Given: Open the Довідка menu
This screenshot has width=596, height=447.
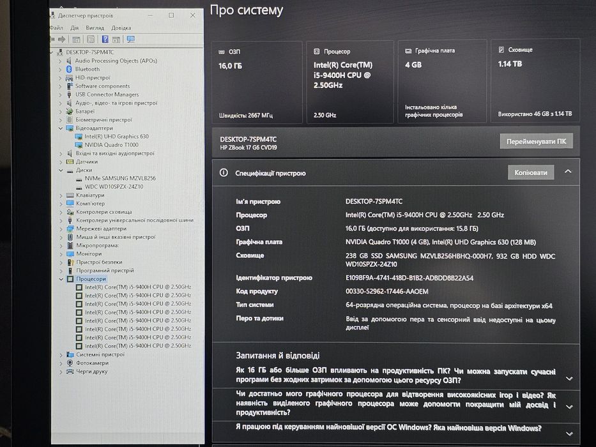Looking at the screenshot, I should [121, 27].
